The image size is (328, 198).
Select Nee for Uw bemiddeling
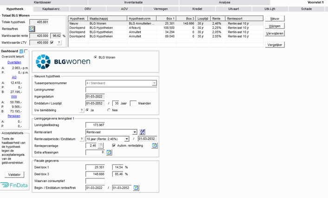109,110
